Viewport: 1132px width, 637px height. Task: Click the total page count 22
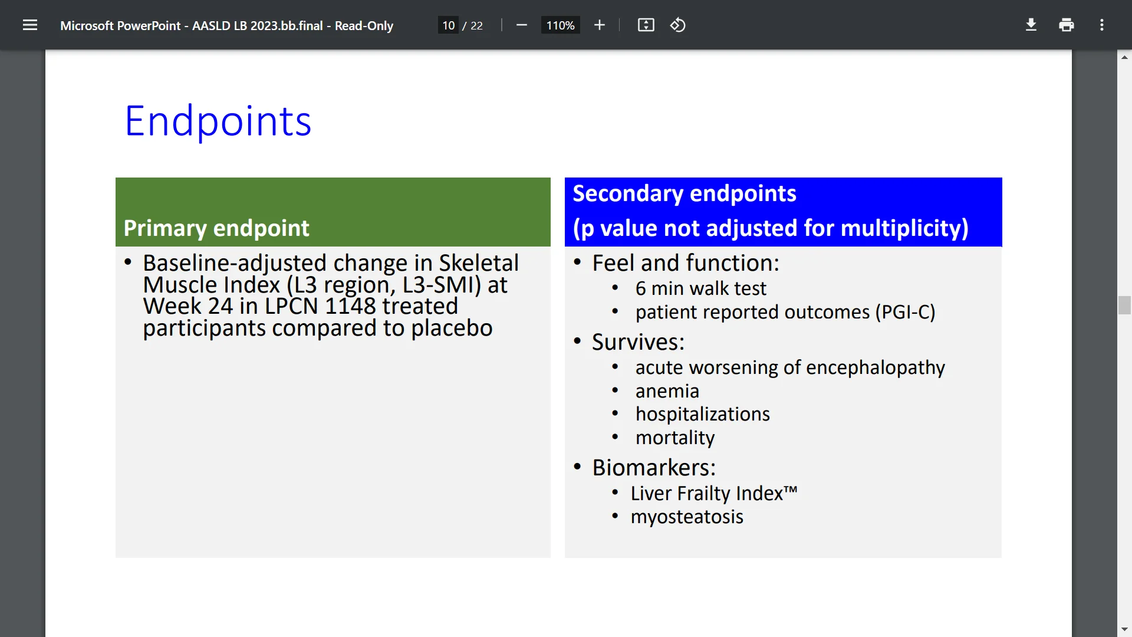(476, 25)
